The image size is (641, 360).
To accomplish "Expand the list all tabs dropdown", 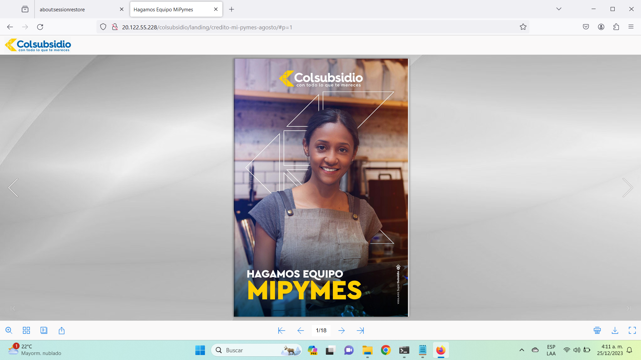I will [x=559, y=9].
